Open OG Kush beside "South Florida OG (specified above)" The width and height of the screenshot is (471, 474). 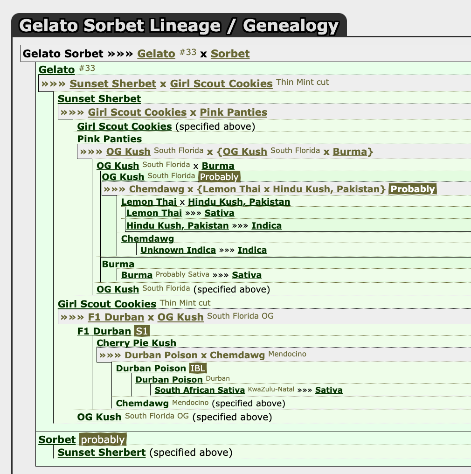[x=99, y=417]
